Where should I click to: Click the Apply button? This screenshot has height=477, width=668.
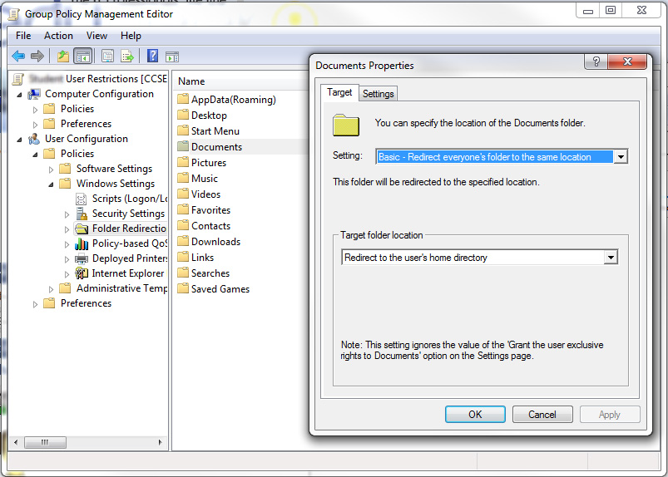click(610, 415)
